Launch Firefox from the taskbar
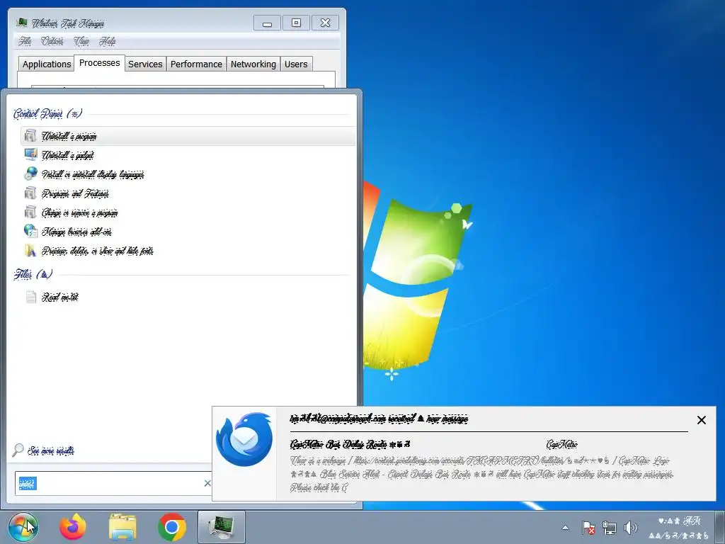725x544 pixels. (73, 527)
